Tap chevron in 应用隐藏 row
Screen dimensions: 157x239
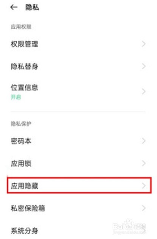(x=144, y=186)
